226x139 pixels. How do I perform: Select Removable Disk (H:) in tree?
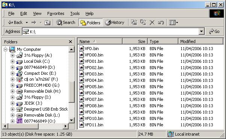[42, 91]
